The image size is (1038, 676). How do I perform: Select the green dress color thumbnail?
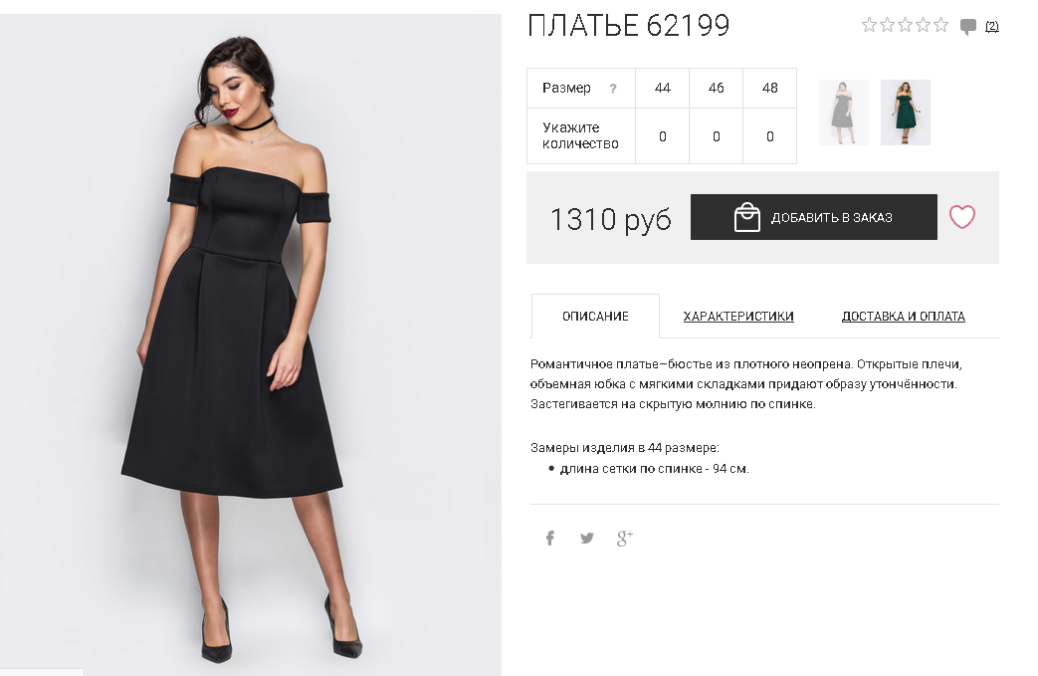click(905, 113)
